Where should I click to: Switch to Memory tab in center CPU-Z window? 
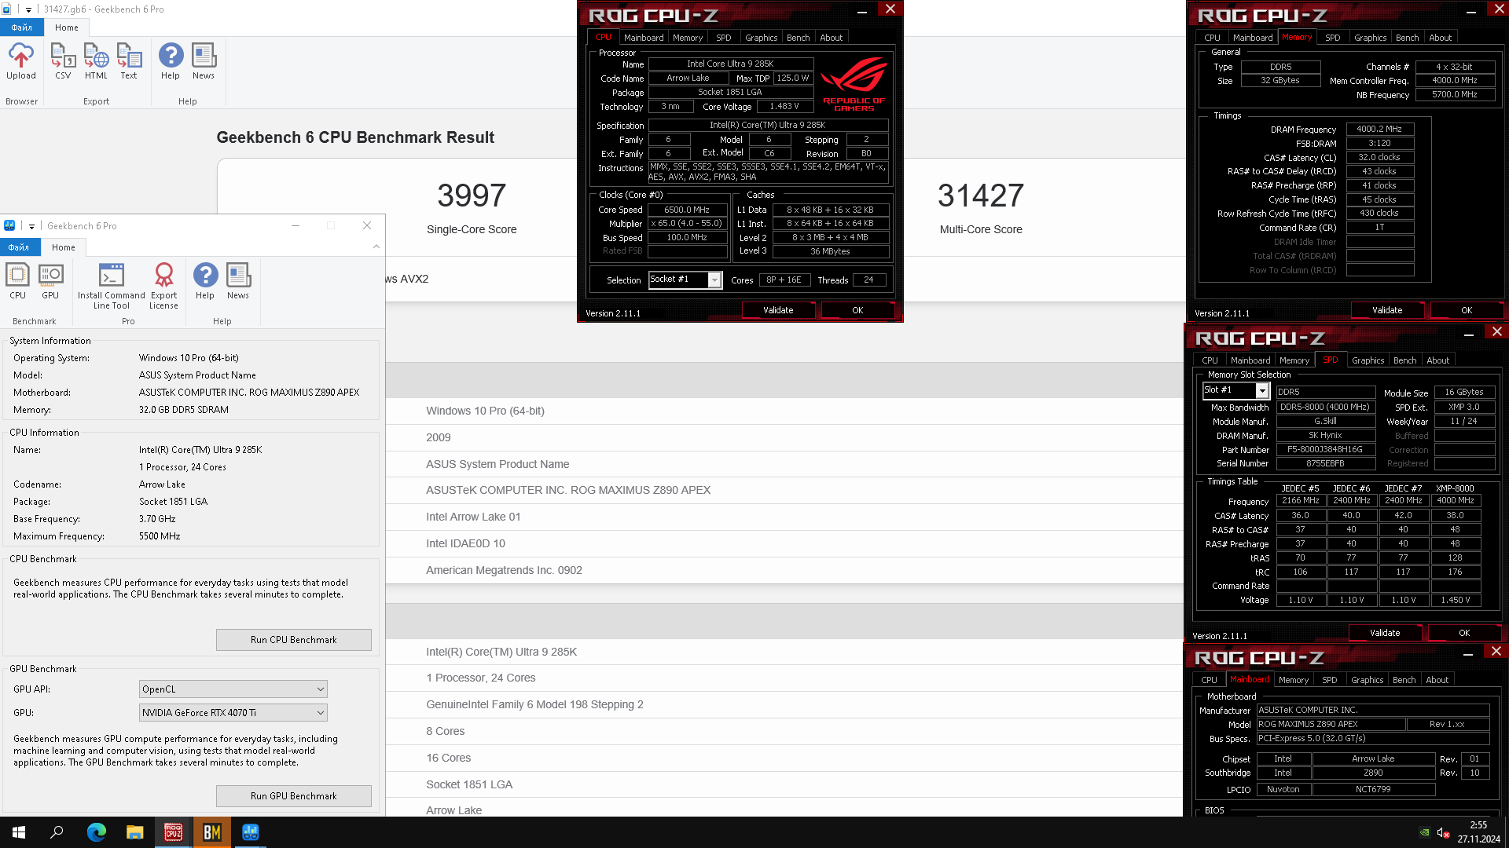click(688, 38)
